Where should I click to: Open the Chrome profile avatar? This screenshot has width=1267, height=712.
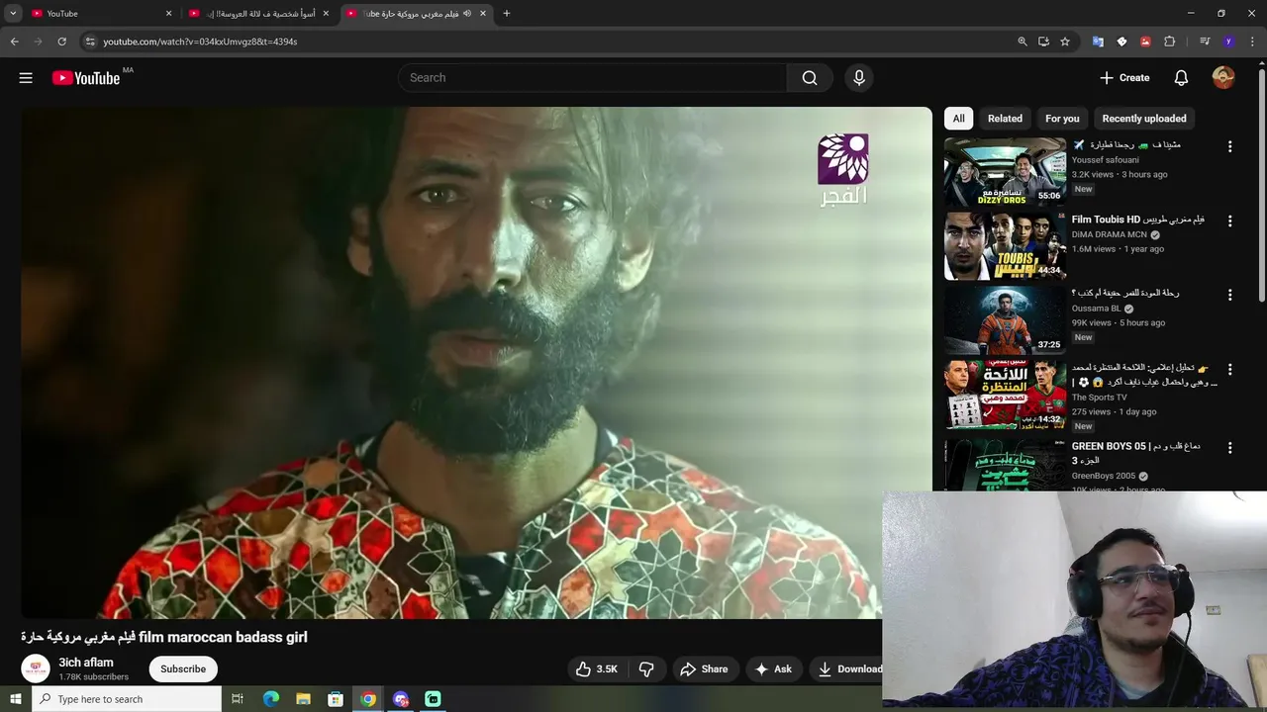(1228, 42)
